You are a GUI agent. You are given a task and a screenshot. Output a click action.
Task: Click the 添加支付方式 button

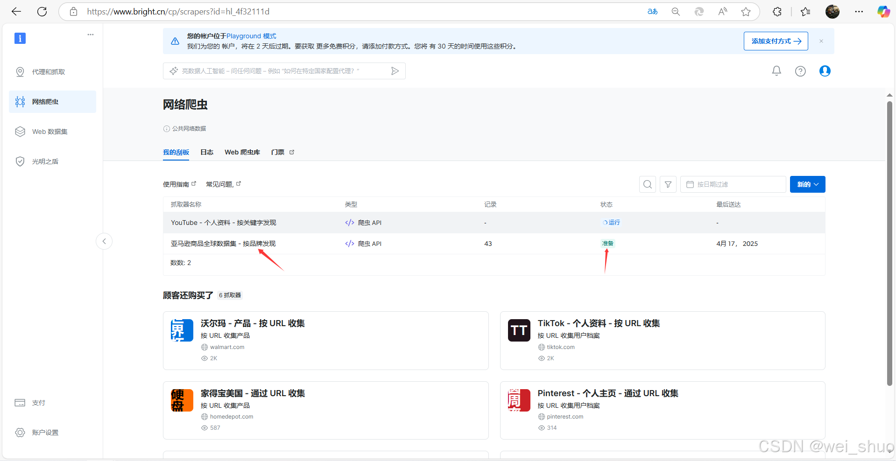(x=776, y=41)
